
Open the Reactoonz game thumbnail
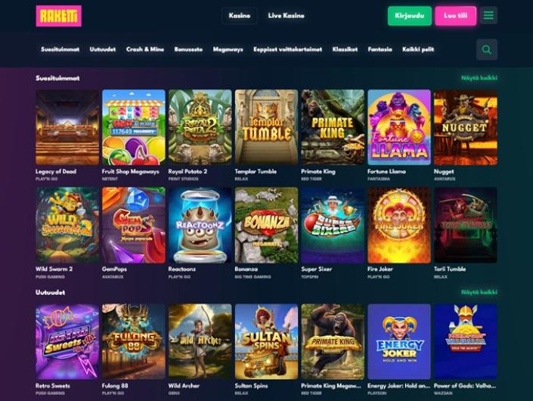pyautogui.click(x=200, y=225)
